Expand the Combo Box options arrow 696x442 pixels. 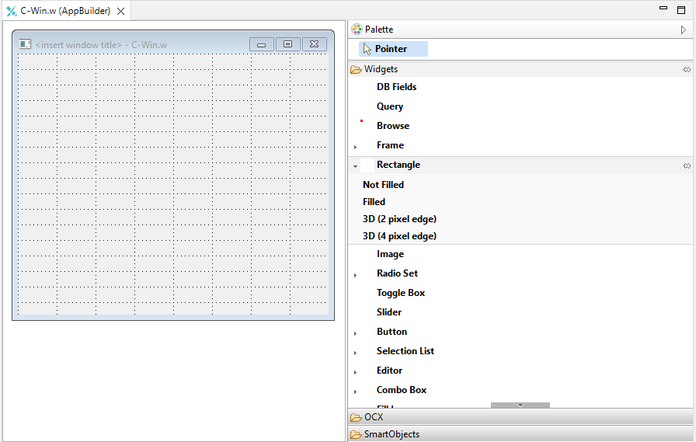pos(356,392)
